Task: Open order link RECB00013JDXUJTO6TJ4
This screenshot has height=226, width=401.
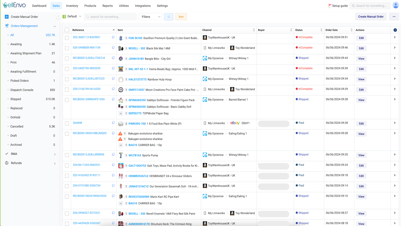Action: 89,58
